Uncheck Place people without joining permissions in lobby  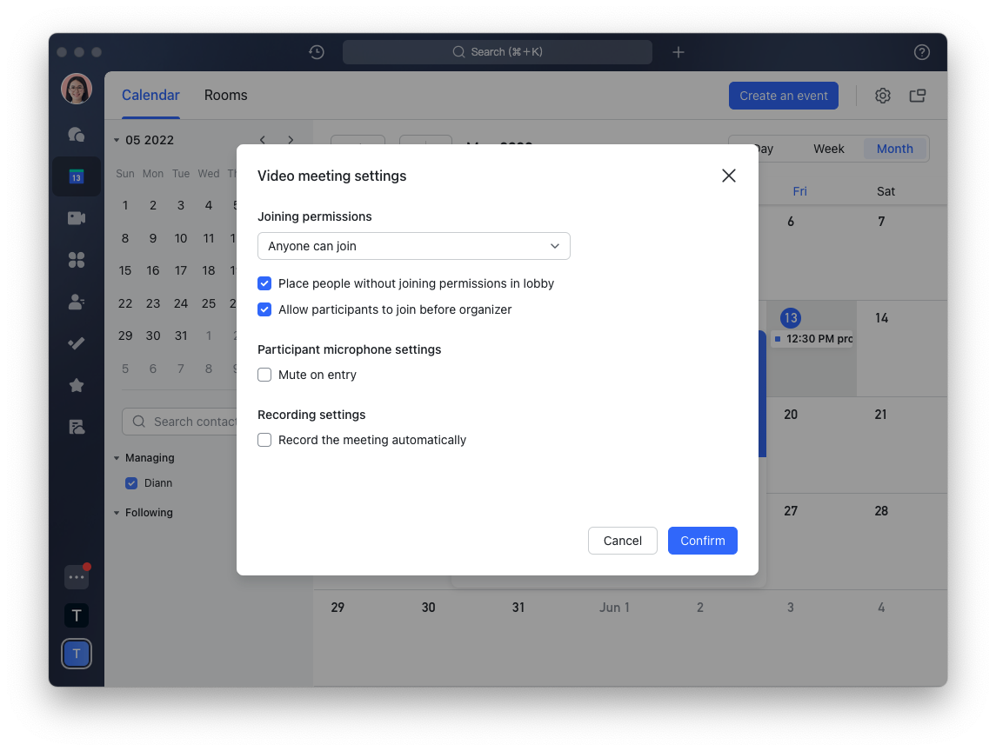(264, 283)
